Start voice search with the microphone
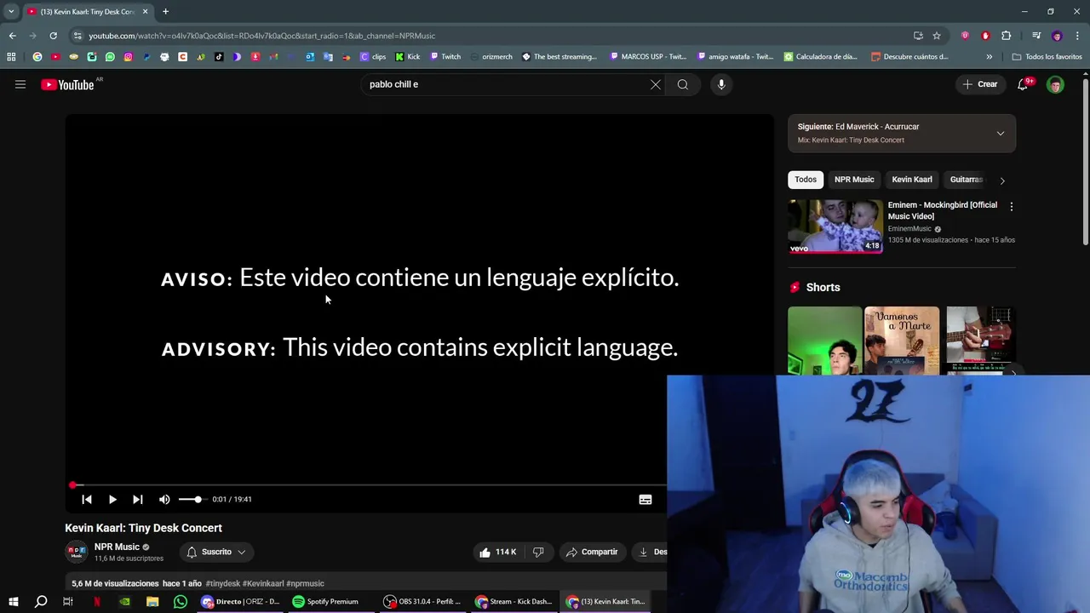 [x=721, y=84]
